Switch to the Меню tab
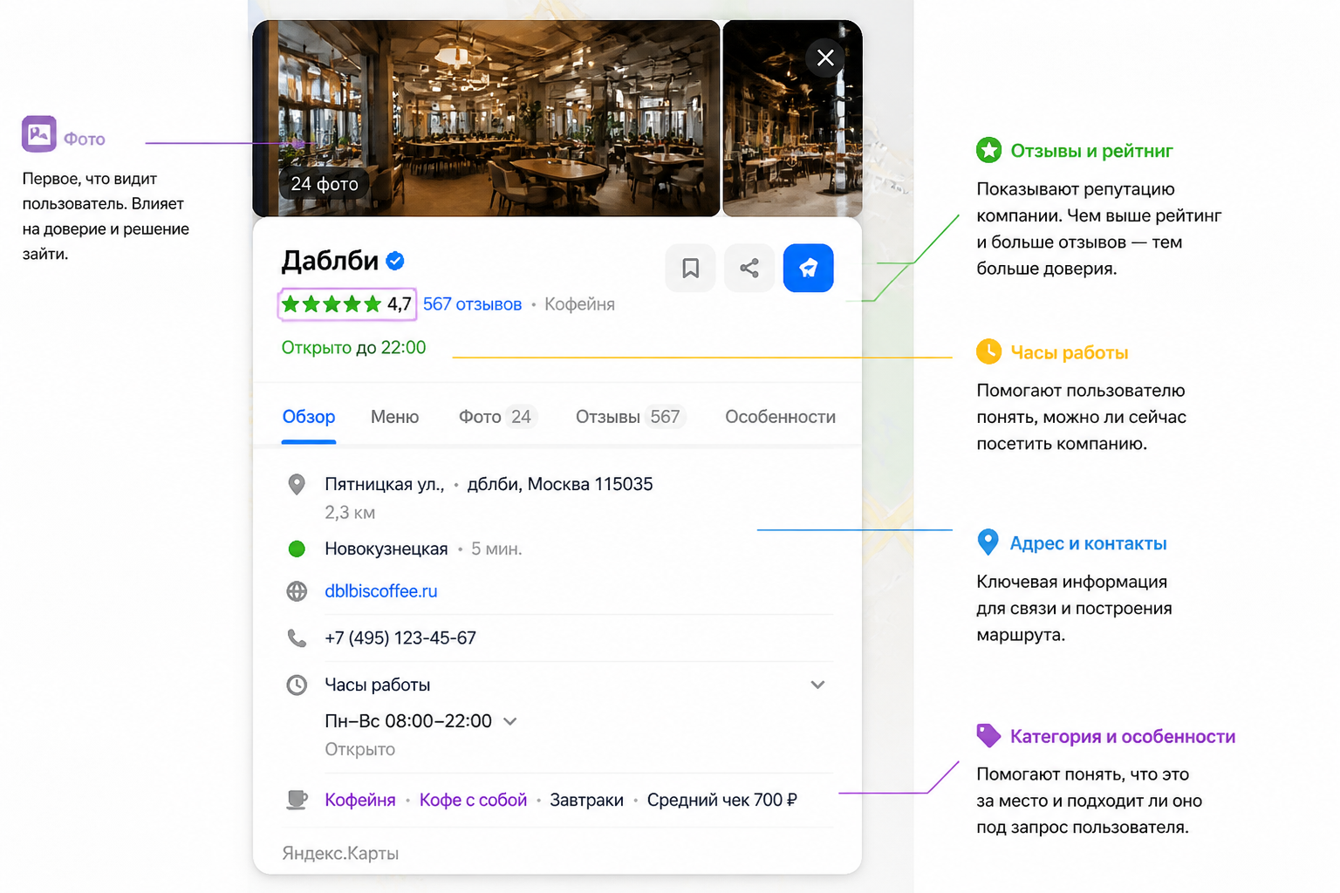This screenshot has width=1340, height=893. pos(394,417)
